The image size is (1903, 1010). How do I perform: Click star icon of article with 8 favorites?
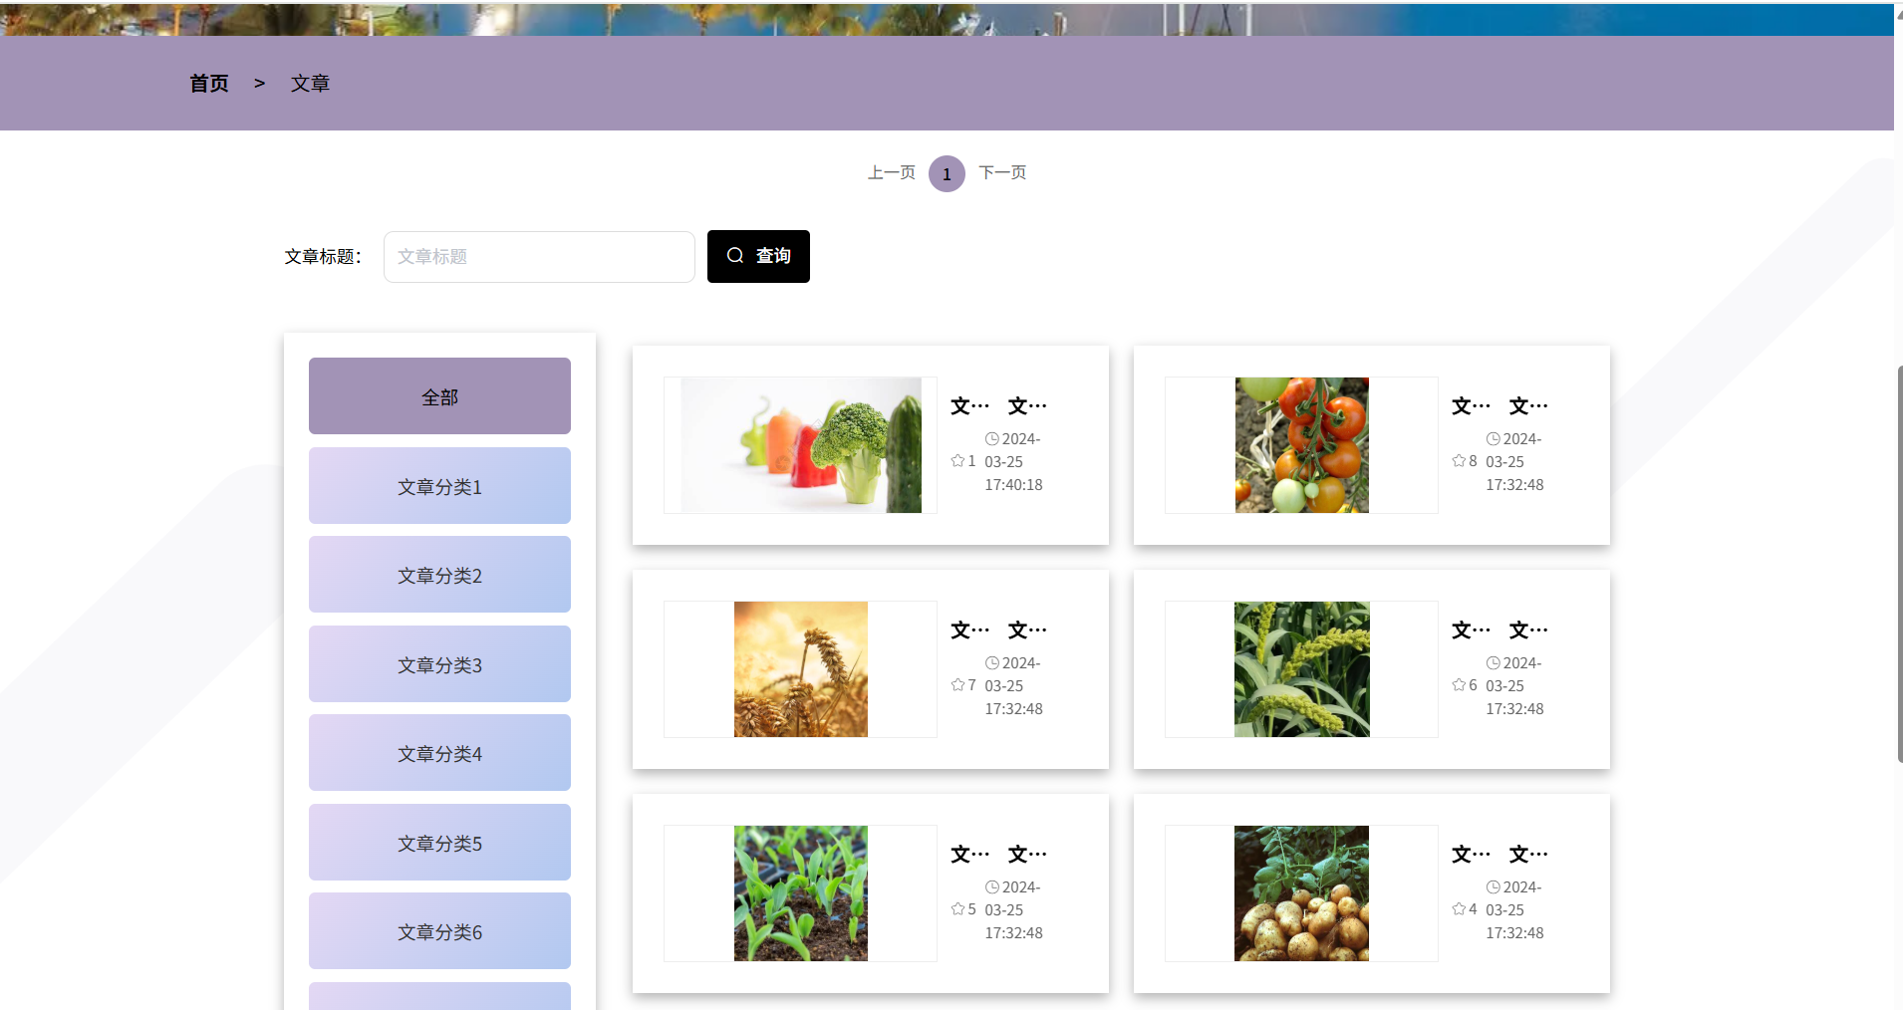click(1459, 461)
